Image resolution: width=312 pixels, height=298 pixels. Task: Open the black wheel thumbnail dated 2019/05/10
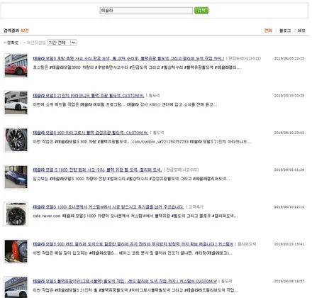16,140
